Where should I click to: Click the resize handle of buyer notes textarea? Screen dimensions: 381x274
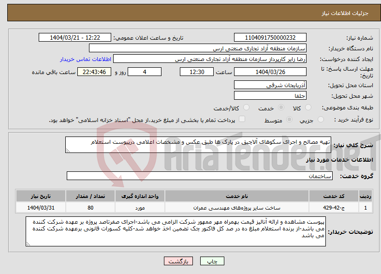tap(28, 244)
